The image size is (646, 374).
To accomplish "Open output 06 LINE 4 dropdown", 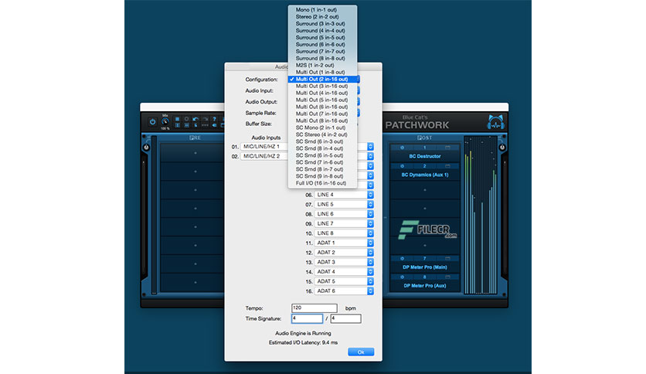I will [x=344, y=195].
